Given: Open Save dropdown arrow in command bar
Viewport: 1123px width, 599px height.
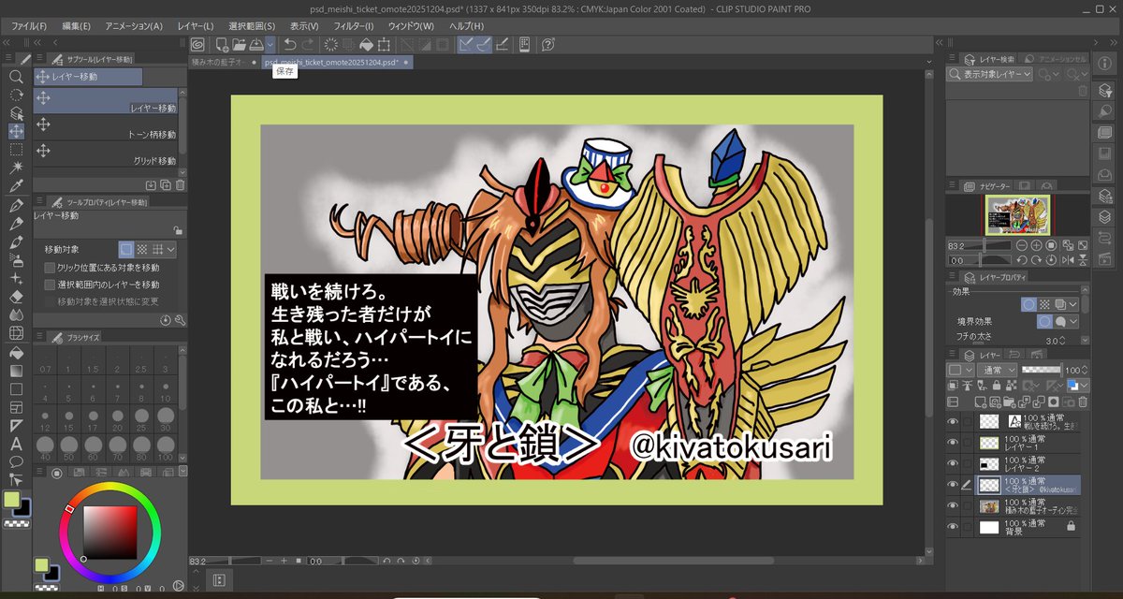Looking at the screenshot, I should [x=270, y=44].
